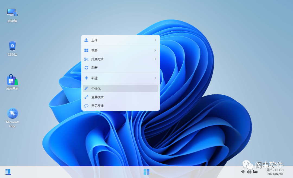Image resolution: width=293 pixels, height=178 pixels.
Task: Open the 应用商店 store icon
Action: (12, 82)
